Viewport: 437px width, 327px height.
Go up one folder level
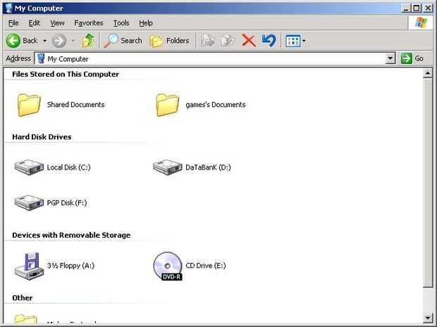pyautogui.click(x=88, y=41)
